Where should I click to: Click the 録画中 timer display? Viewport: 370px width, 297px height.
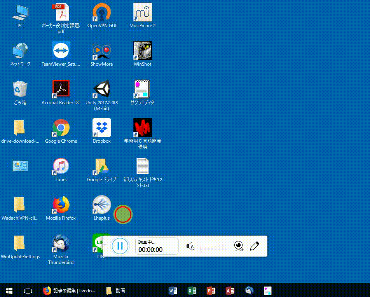[157, 246]
